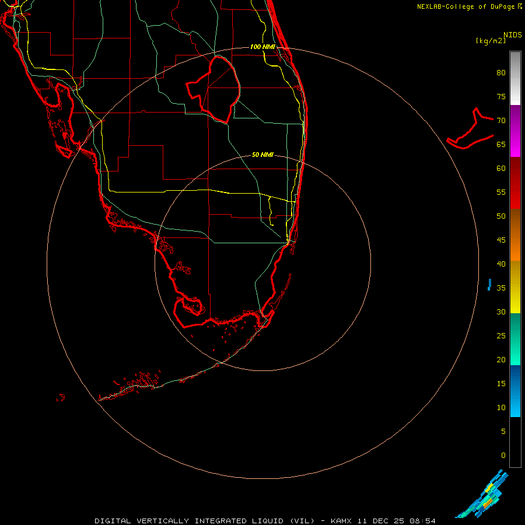Click the NEXLAB-College of DuPage credit text
Viewport: 525px width, 525px height.
(x=466, y=6)
